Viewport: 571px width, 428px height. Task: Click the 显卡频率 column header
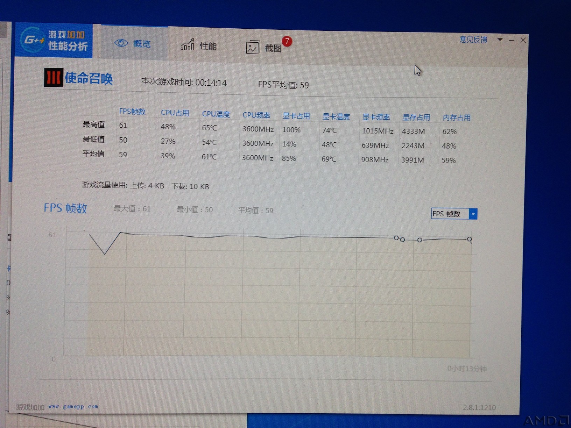click(376, 117)
